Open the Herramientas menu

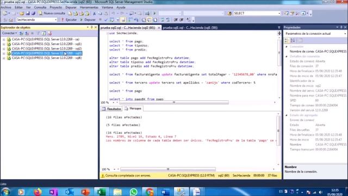[89, 7]
